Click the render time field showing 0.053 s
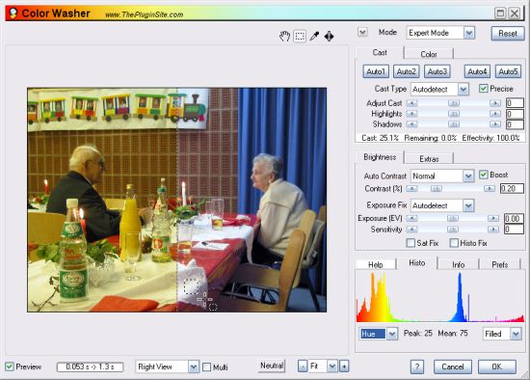Image resolution: width=530 pixels, height=380 pixels. (x=90, y=366)
